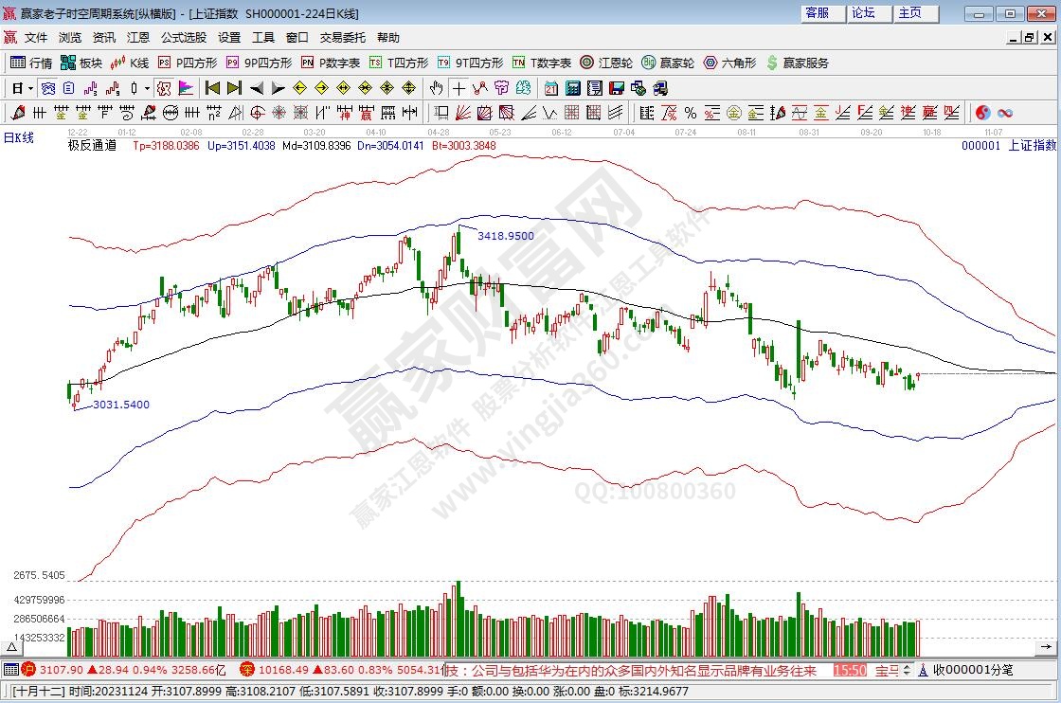The width and height of the screenshot is (1061, 703).
Task: Expand the period 日 dropdown arrow
Action: pyautogui.click(x=30, y=88)
